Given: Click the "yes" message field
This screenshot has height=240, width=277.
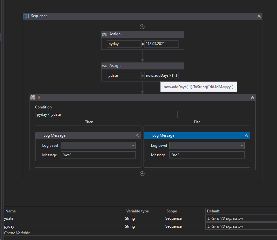Looking at the screenshot, I should [98, 155].
